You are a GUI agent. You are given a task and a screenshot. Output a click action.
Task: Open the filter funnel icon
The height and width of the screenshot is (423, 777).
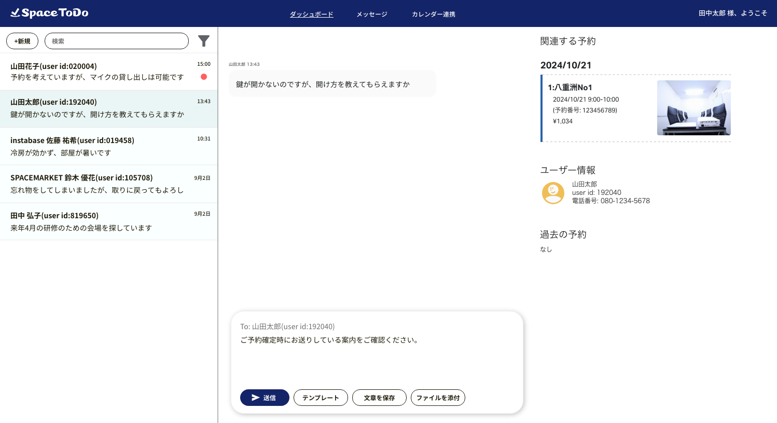point(204,41)
